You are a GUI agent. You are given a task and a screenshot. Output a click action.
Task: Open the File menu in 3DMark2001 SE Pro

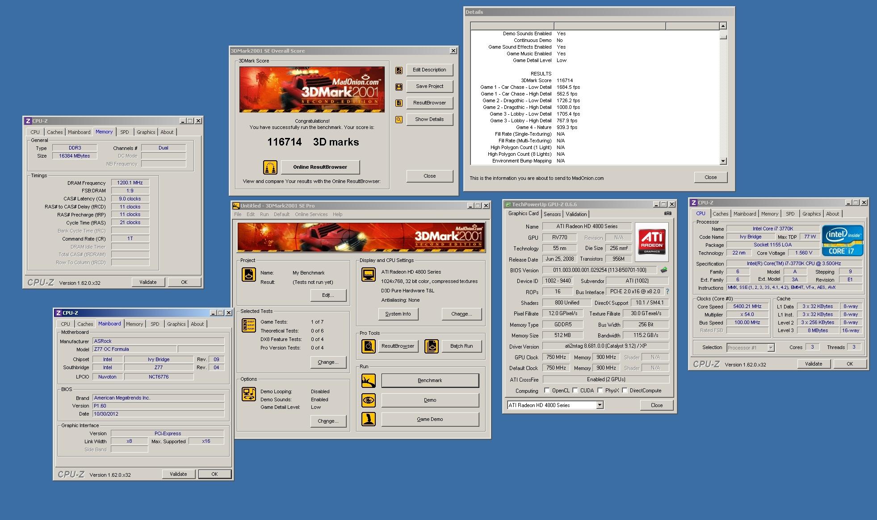pos(238,214)
